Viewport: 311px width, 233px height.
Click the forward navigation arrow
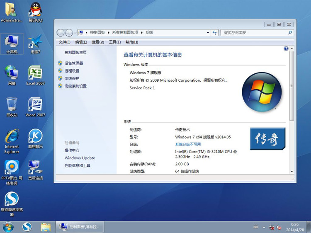point(69,33)
